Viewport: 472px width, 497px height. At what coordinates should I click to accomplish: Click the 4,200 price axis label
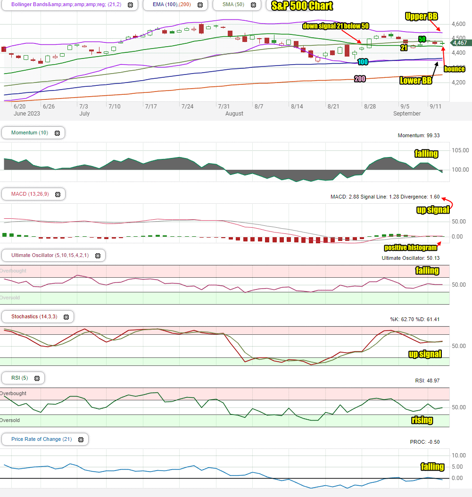tap(459, 83)
